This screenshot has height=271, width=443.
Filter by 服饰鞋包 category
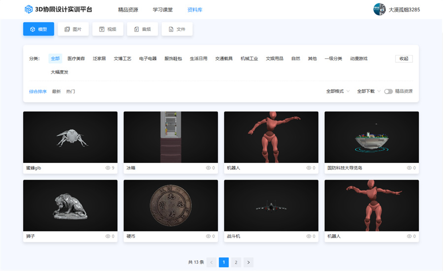[173, 58]
